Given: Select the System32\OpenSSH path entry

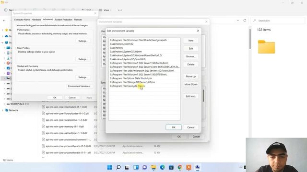Looking at the screenshot, I should [x=144, y=59].
